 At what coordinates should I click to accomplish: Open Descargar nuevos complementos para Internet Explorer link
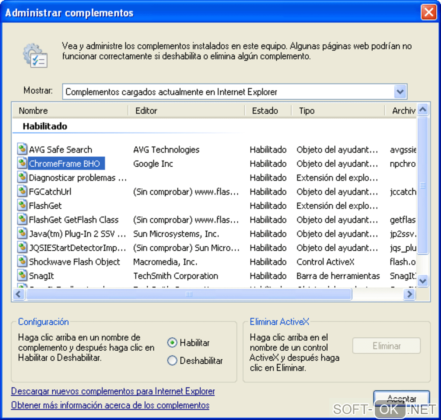click(113, 391)
